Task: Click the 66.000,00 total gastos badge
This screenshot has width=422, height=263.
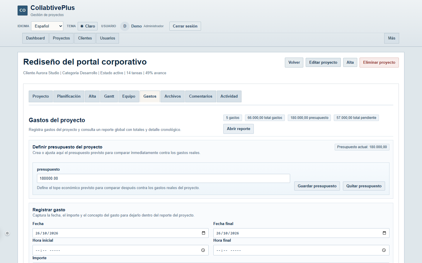Action: [265, 118]
